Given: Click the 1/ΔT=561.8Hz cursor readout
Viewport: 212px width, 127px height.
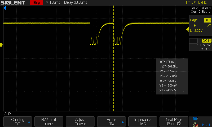Looking at the screenshot, I should (169, 66).
